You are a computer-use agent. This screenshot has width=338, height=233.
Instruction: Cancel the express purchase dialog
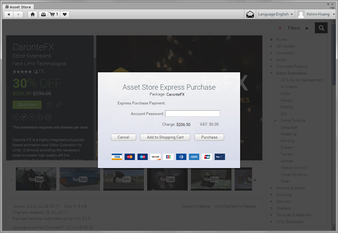coord(123,137)
